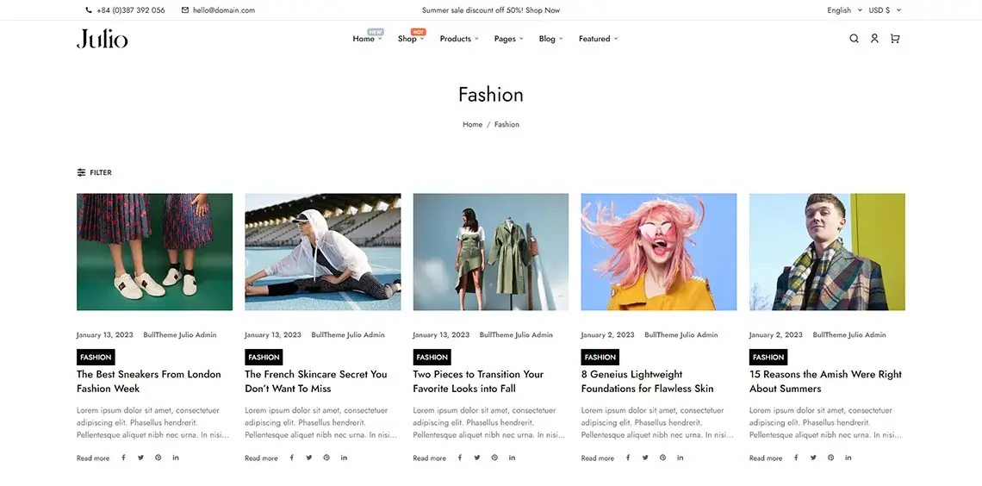Image resolution: width=982 pixels, height=486 pixels.
Task: Share 15 Reasons Amish post on Facebook
Action: tap(797, 458)
